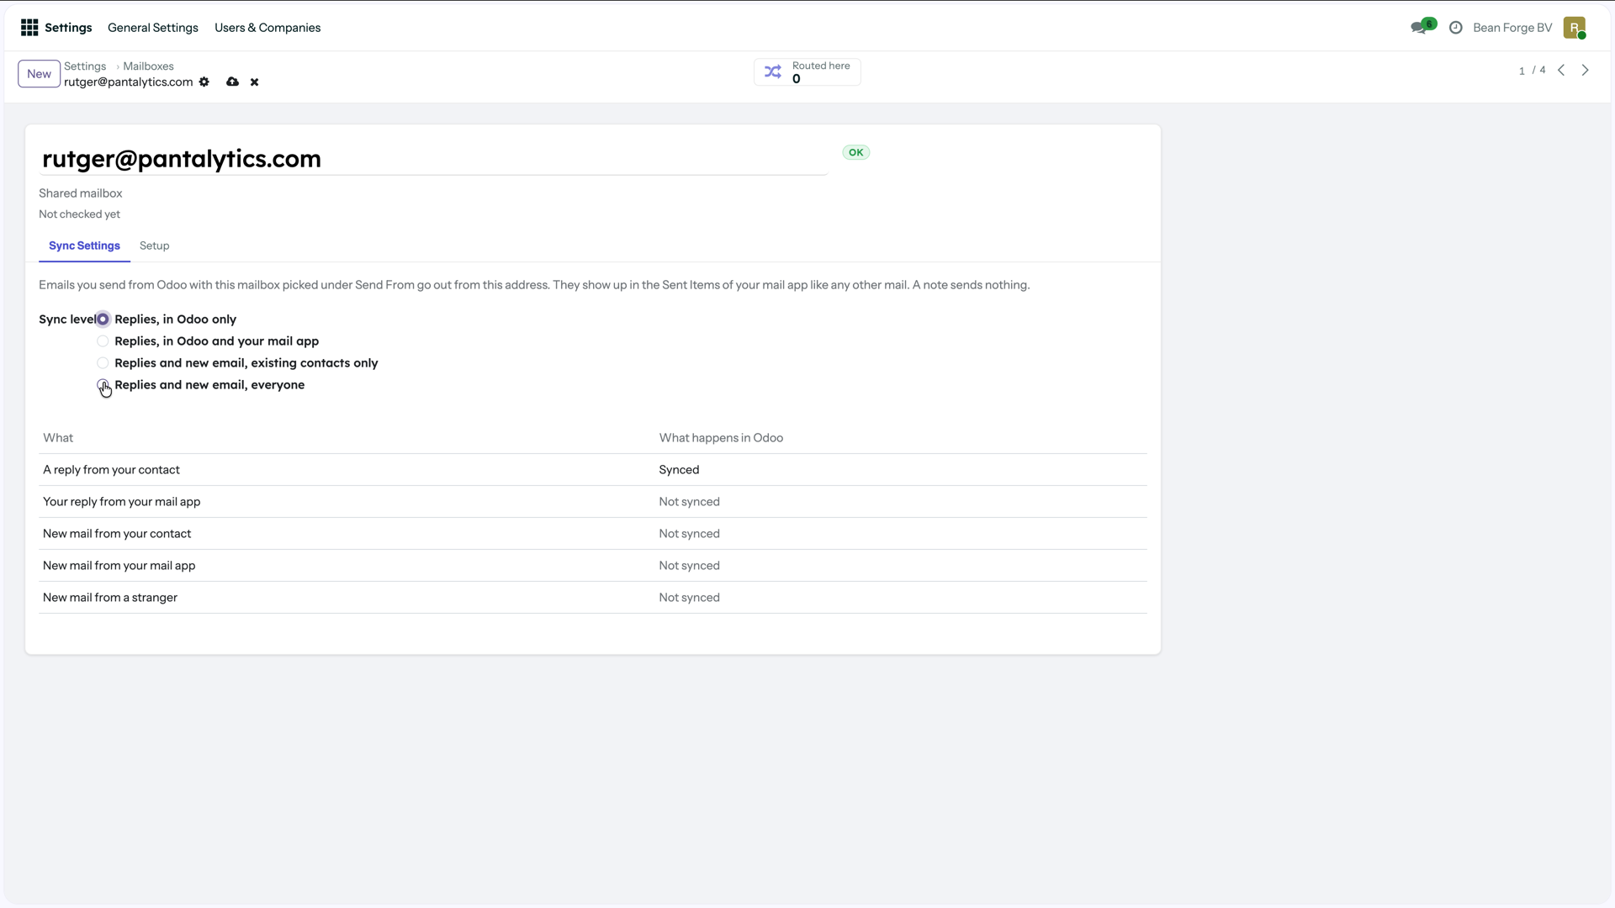Click the Settings app title
This screenshot has height=908, width=1615.
(68, 28)
